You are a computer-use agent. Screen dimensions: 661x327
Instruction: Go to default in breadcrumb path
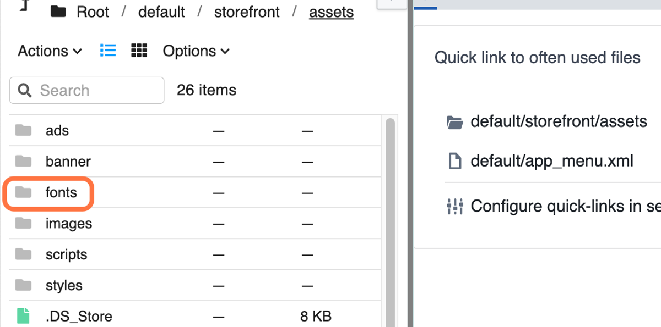(x=161, y=12)
